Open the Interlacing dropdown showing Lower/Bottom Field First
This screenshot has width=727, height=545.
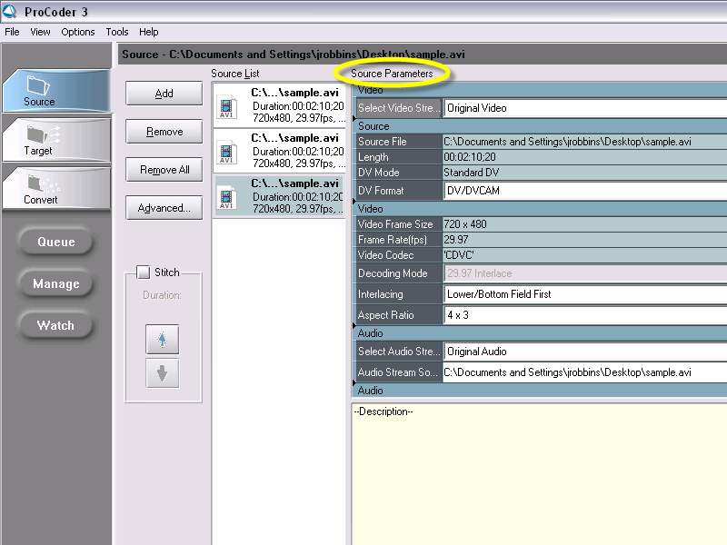585,294
